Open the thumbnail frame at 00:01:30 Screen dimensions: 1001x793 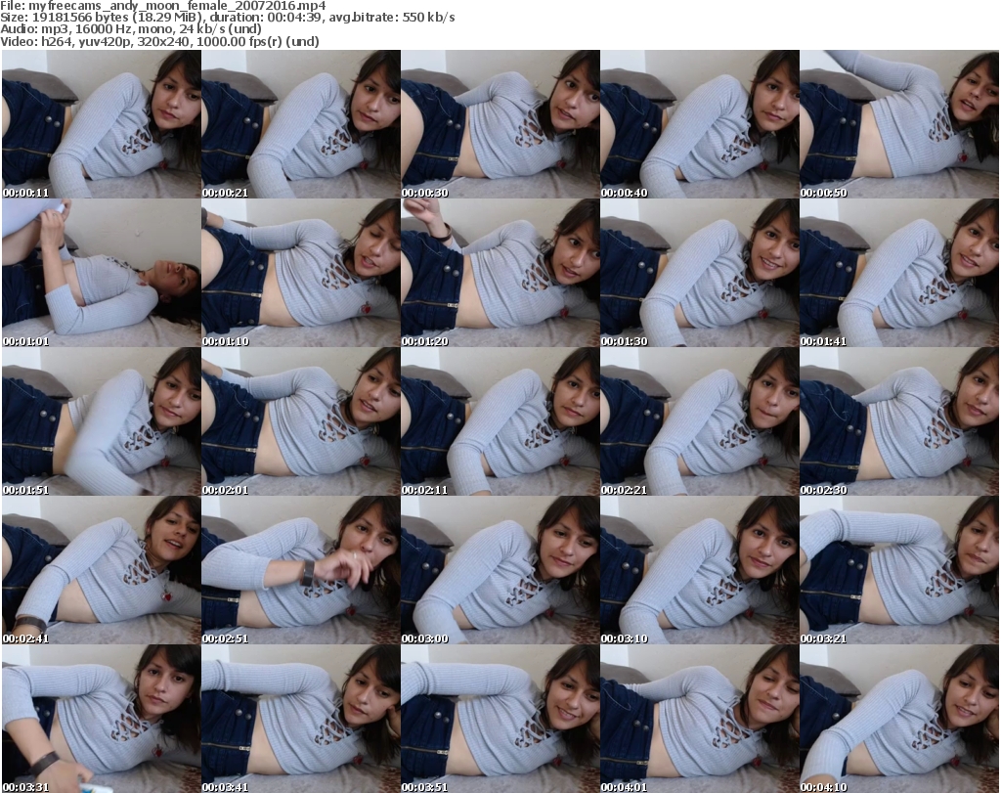point(700,273)
